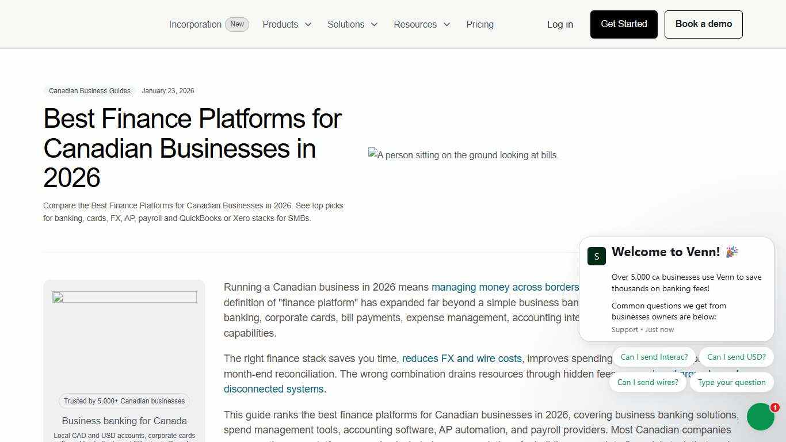This screenshot has height=442, width=786.
Task: Expand the Products dropdown
Action: (x=287, y=24)
